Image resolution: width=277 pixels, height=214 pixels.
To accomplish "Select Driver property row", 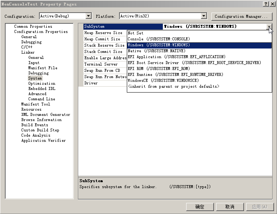I will [105, 83].
